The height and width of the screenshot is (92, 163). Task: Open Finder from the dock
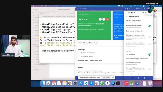[x=43, y=83]
